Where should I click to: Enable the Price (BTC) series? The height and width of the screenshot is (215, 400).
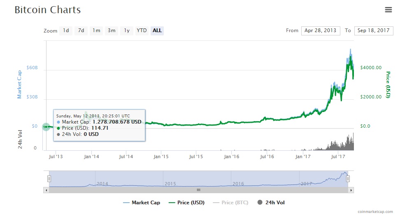click(x=230, y=203)
